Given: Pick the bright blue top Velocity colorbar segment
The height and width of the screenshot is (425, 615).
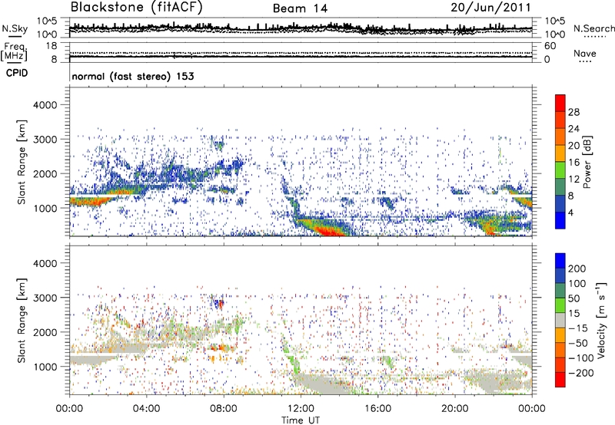Looking at the screenshot, I should [560, 261].
